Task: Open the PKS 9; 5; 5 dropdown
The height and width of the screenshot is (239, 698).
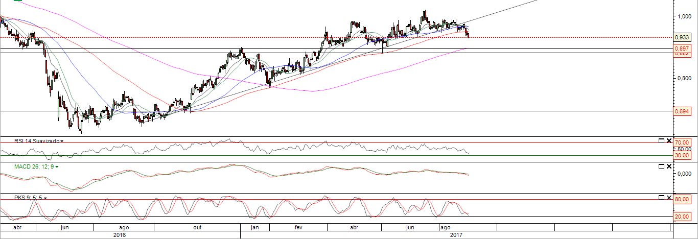Action: click(45, 198)
